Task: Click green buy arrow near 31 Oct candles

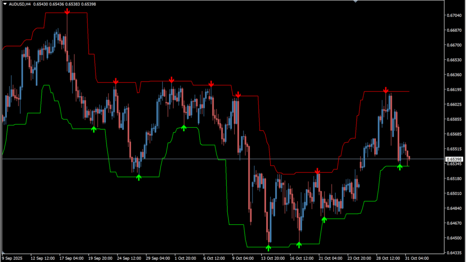Action: pos(400,167)
